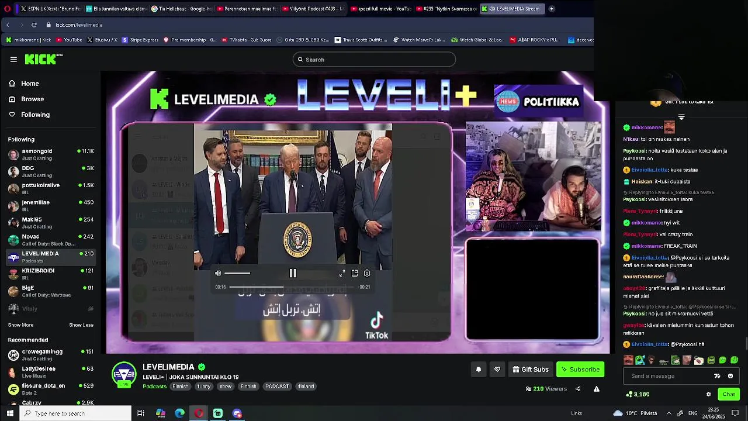The image size is (748, 421).
Task: Click the kick.com/levelimedia address bar
Action: click(79, 25)
